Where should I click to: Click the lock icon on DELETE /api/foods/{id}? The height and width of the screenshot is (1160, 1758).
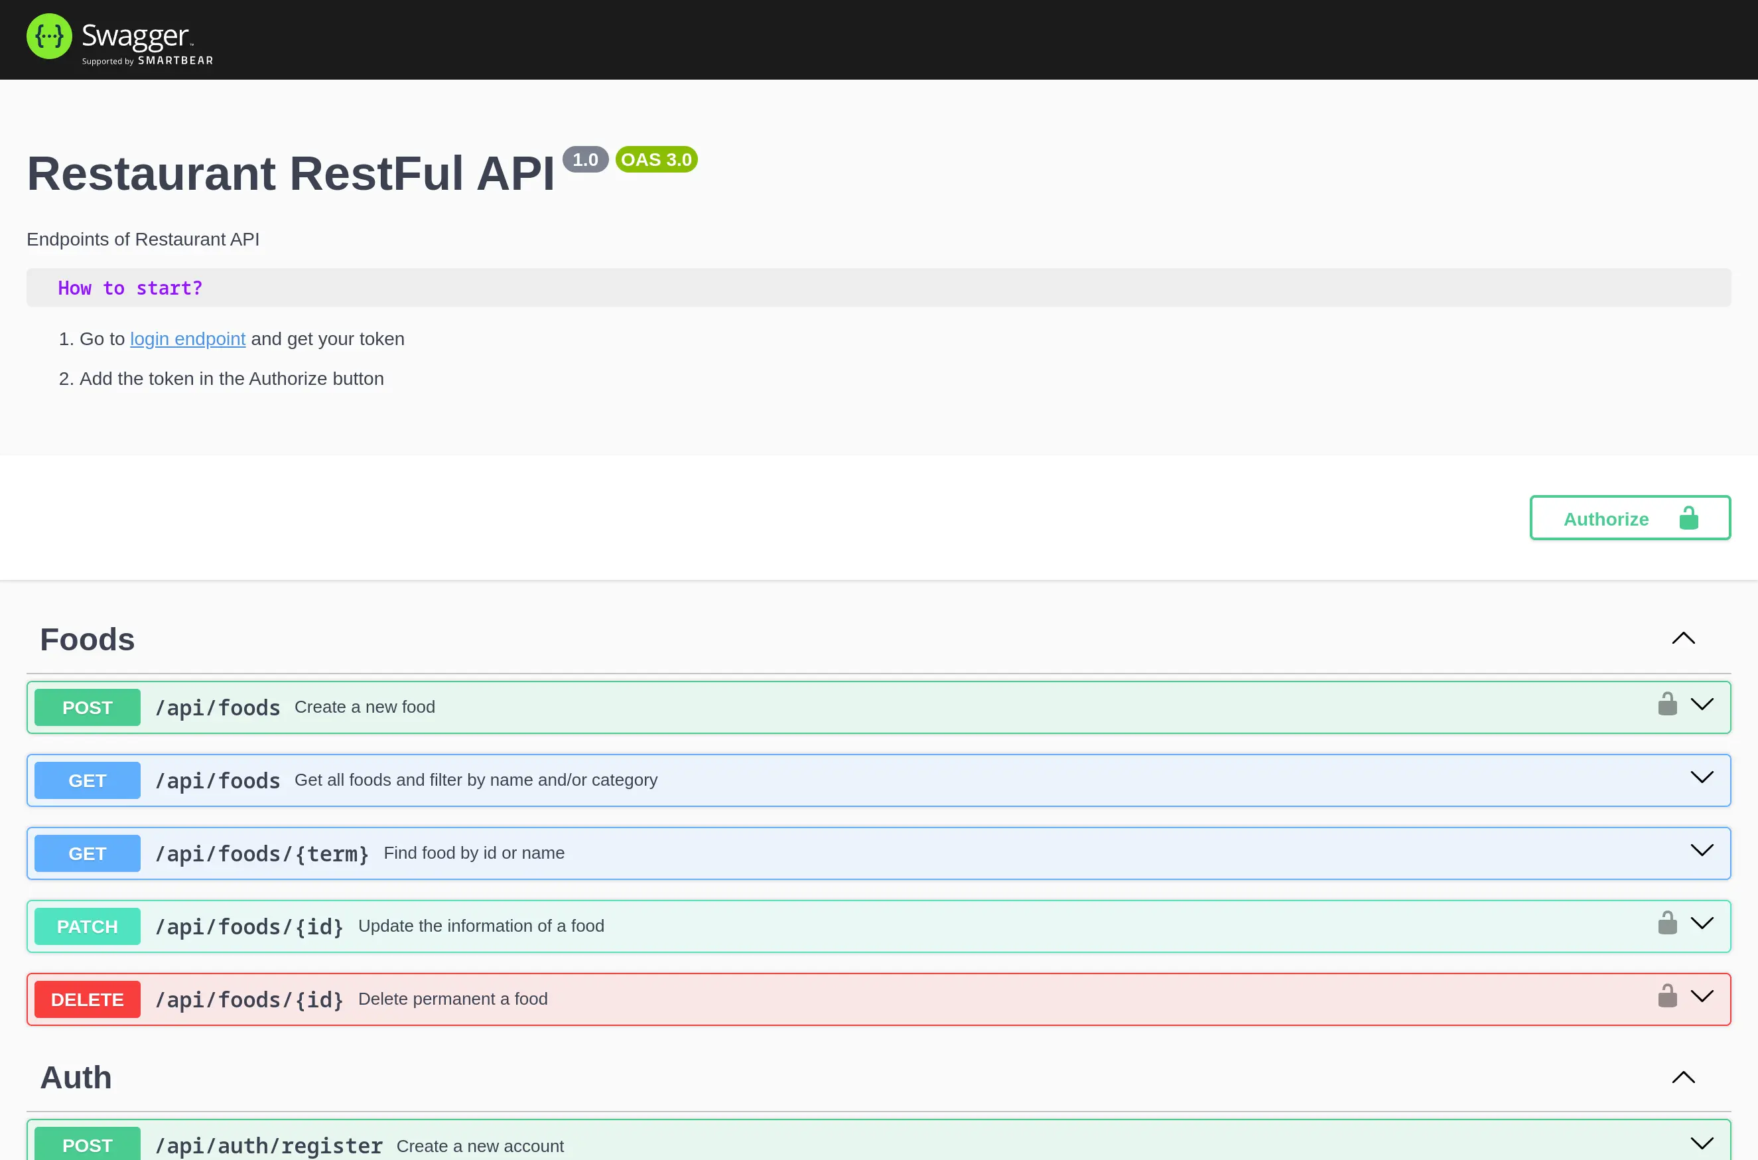coord(1668,996)
